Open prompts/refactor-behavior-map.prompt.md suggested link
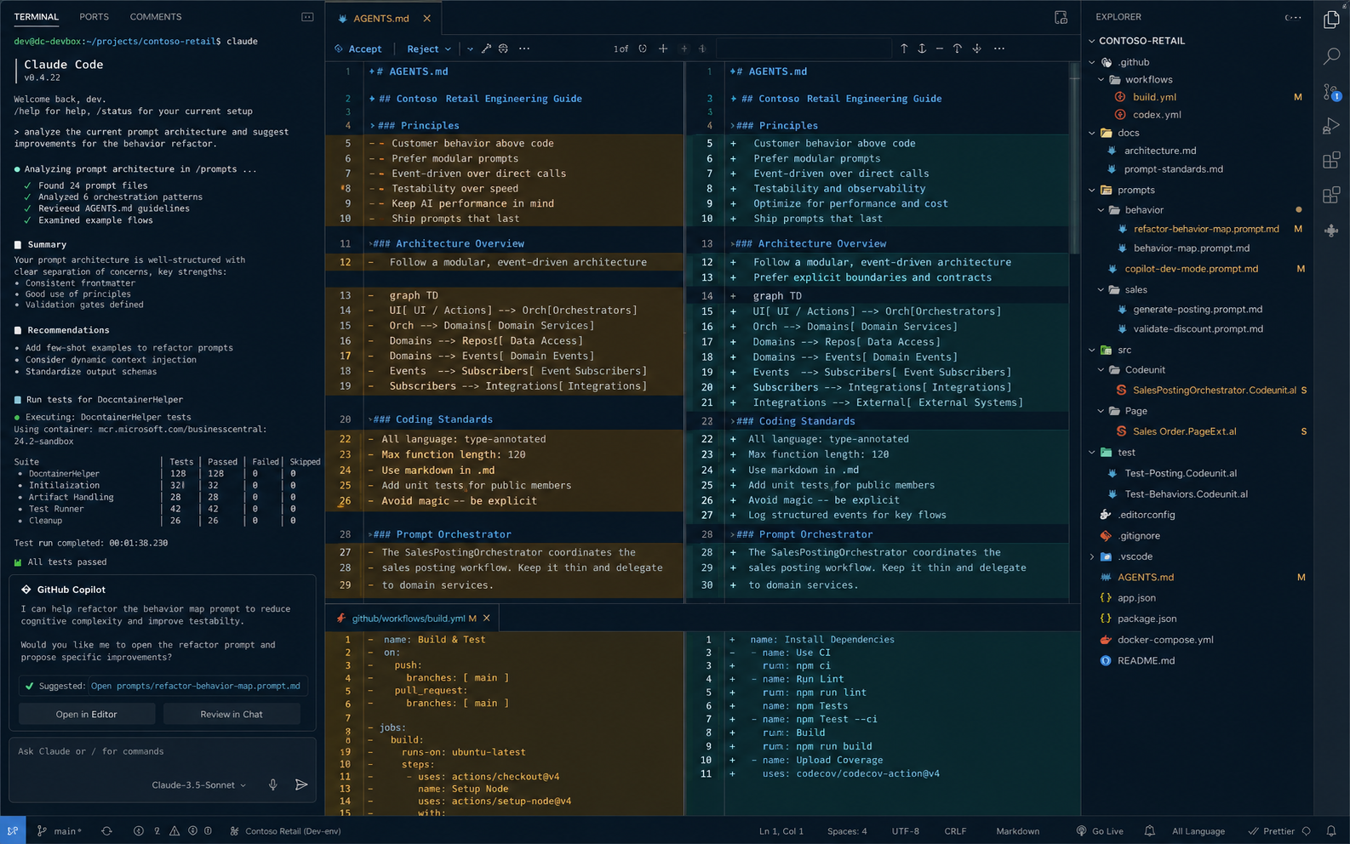Screen dimensions: 1350x844 point(196,686)
